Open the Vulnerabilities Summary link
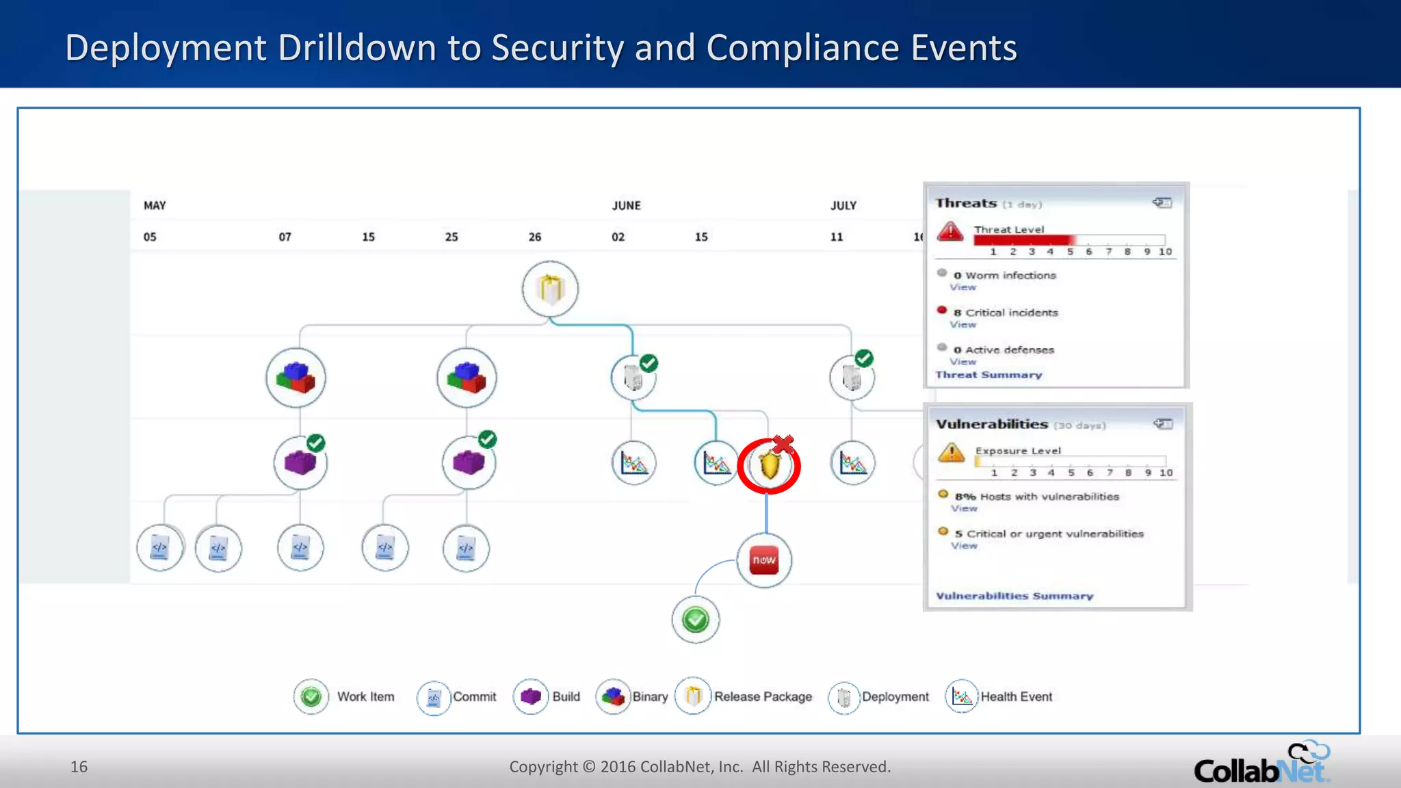Screen dimensions: 1401x788 click(x=1014, y=596)
